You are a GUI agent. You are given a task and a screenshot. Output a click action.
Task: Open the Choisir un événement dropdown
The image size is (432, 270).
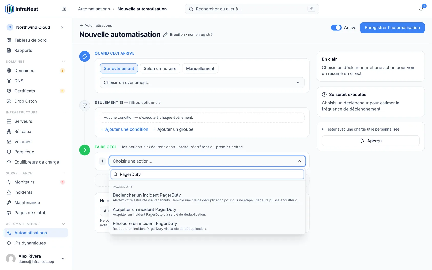pos(202,82)
